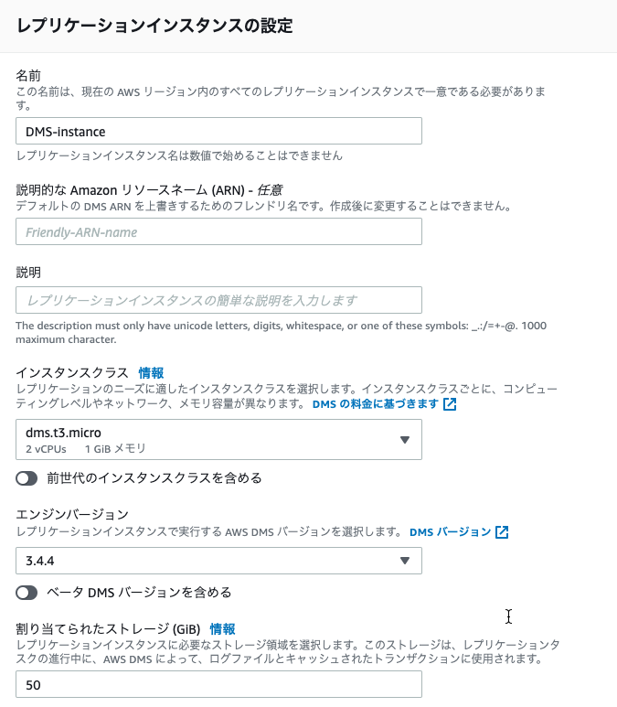Viewport: 617px width, 707px height.
Task: Enable 前世代のインスタンスクラスを含める switch
Action: pos(27,478)
